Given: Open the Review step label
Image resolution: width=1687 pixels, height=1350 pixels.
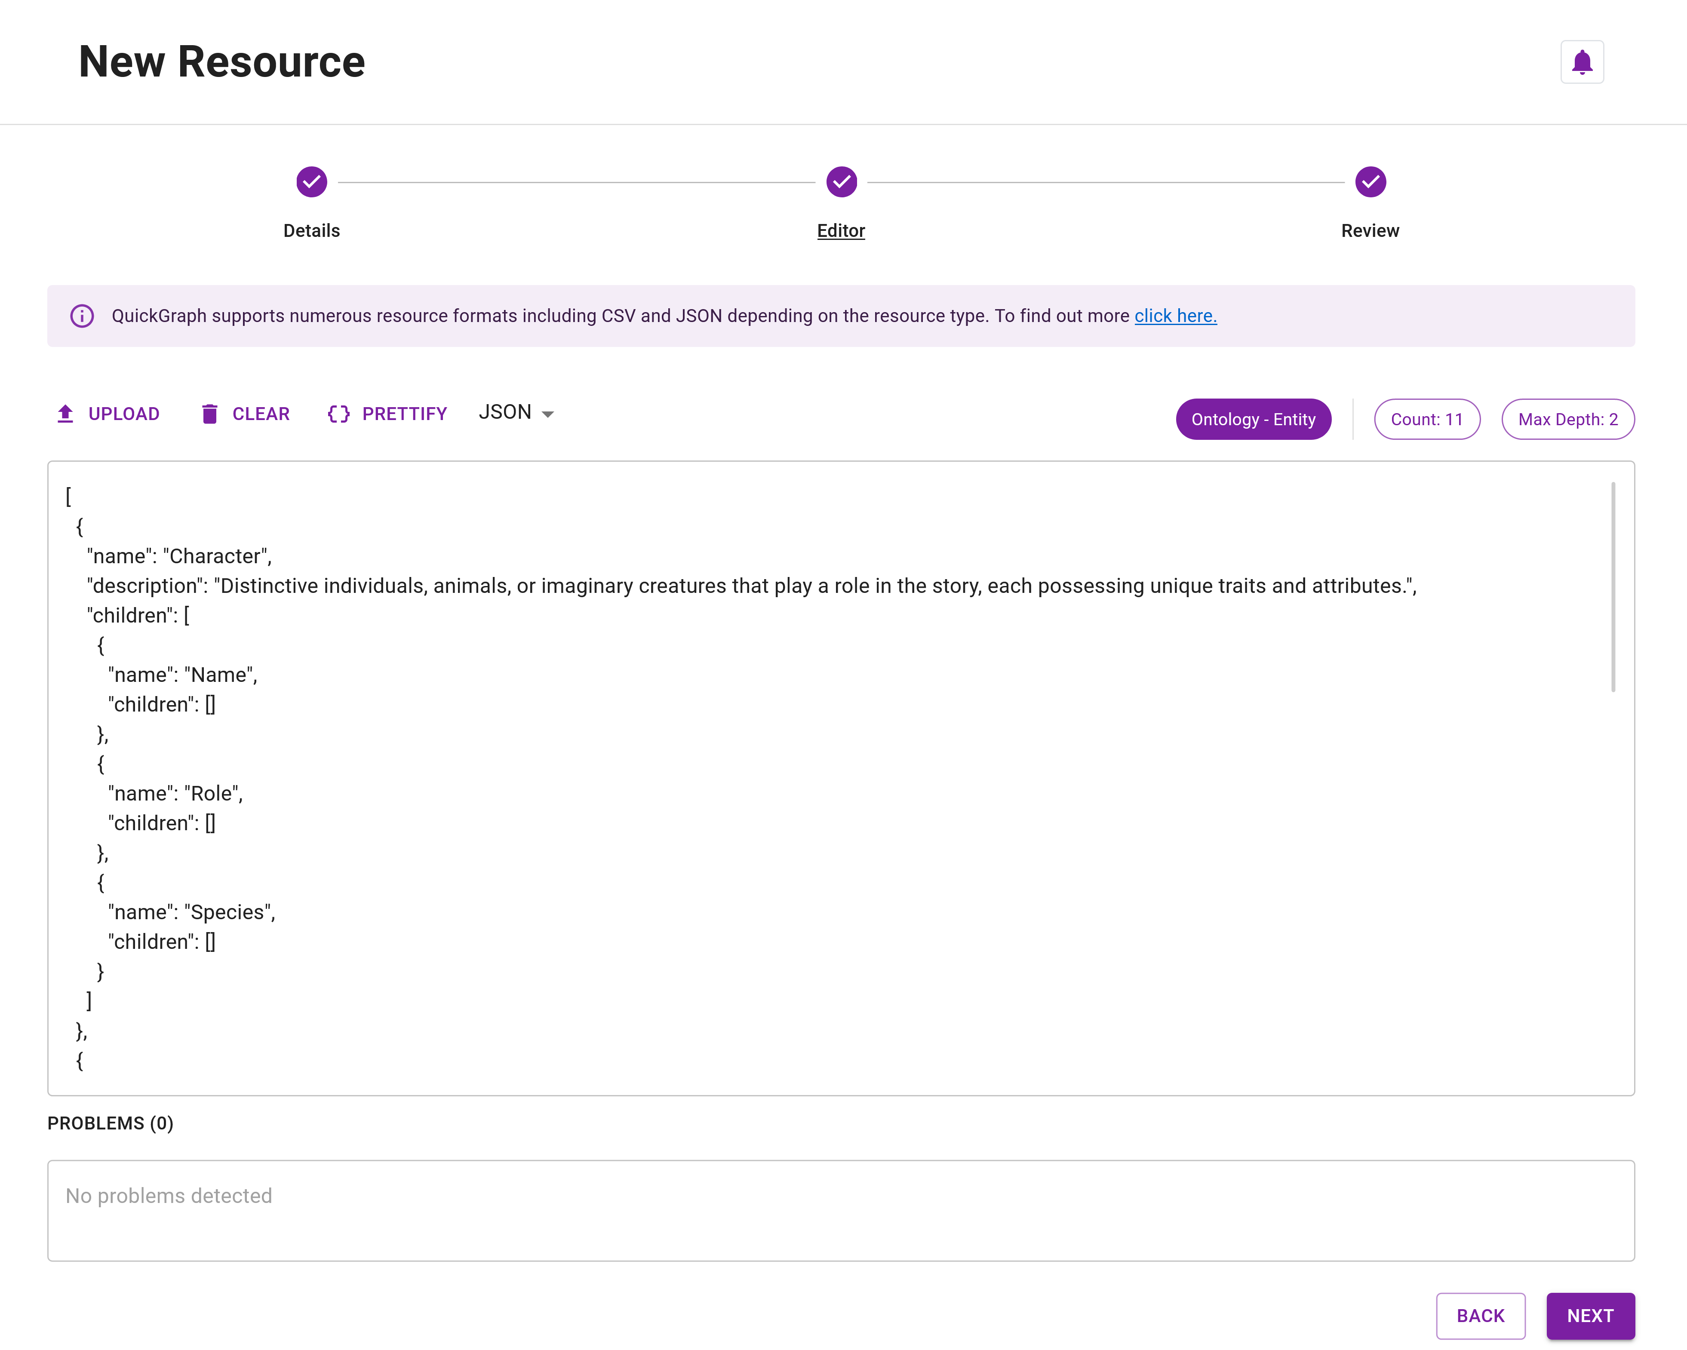Looking at the screenshot, I should tap(1370, 231).
